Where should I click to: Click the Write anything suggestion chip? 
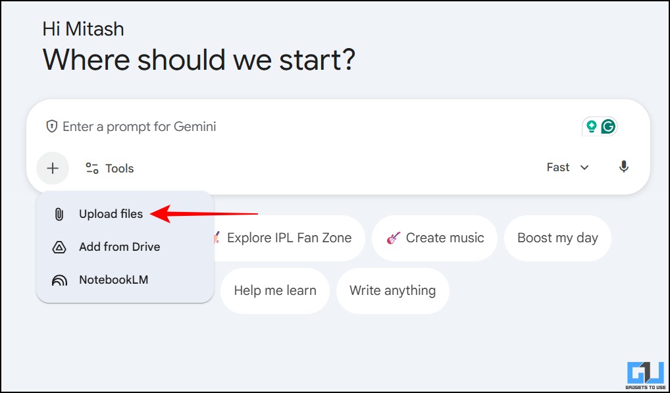[392, 290]
